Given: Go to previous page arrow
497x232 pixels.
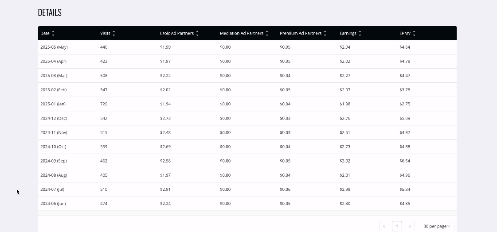Looking at the screenshot, I should tap(384, 226).
